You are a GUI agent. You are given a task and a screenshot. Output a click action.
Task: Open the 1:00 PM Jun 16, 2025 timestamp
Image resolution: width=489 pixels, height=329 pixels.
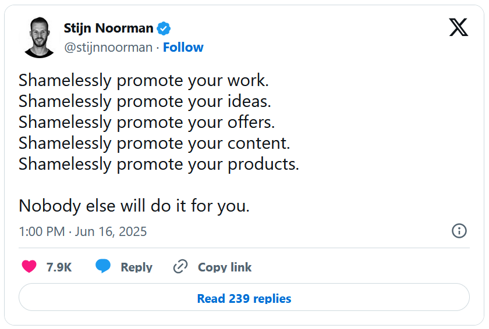83,231
